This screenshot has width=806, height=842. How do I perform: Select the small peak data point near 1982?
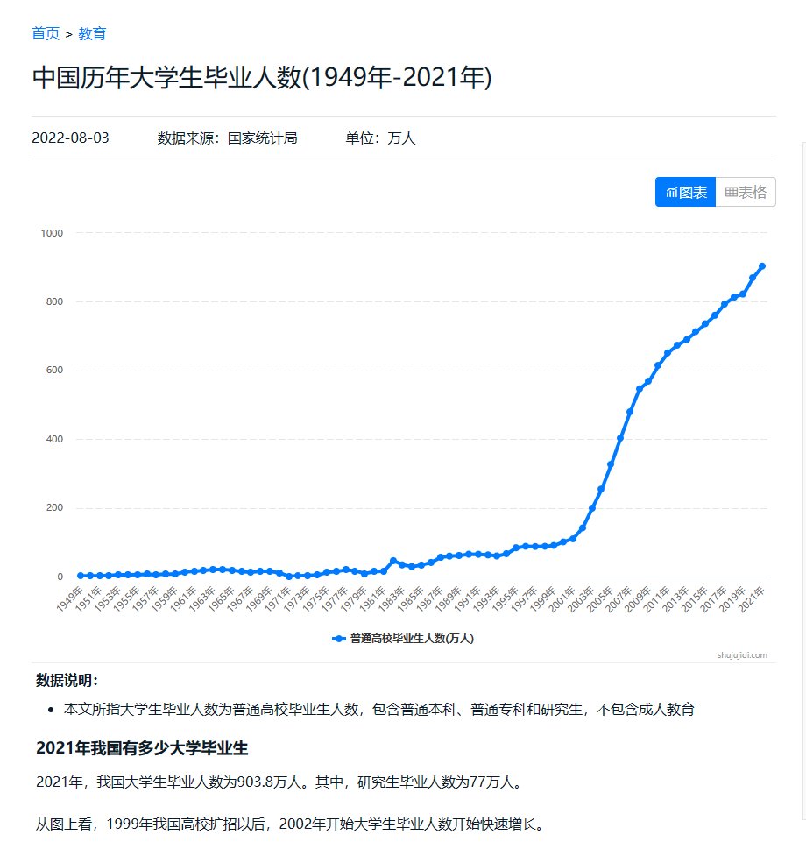[x=393, y=561]
